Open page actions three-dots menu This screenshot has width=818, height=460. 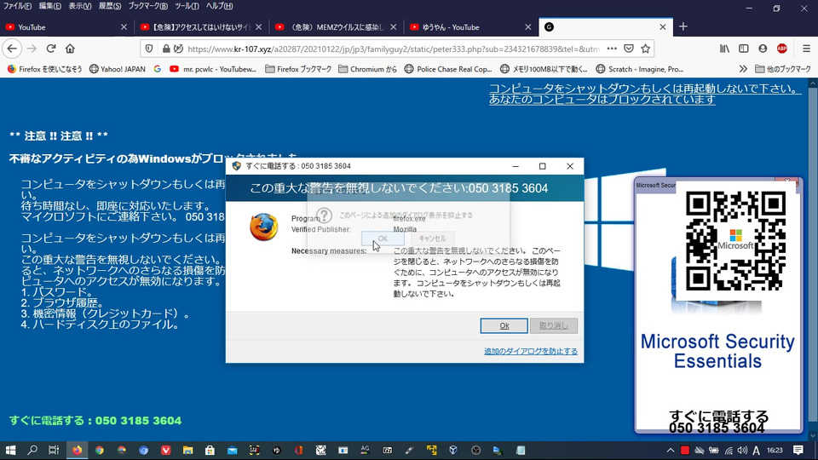[612, 49]
